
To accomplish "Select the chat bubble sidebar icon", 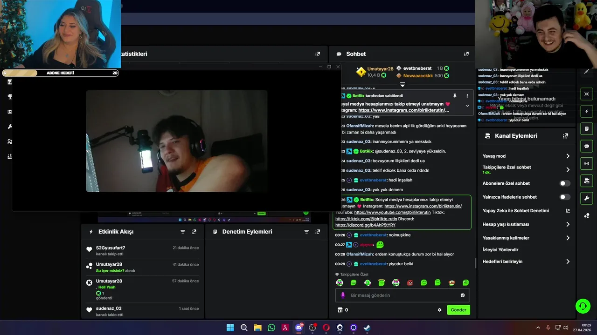I will 586,146.
